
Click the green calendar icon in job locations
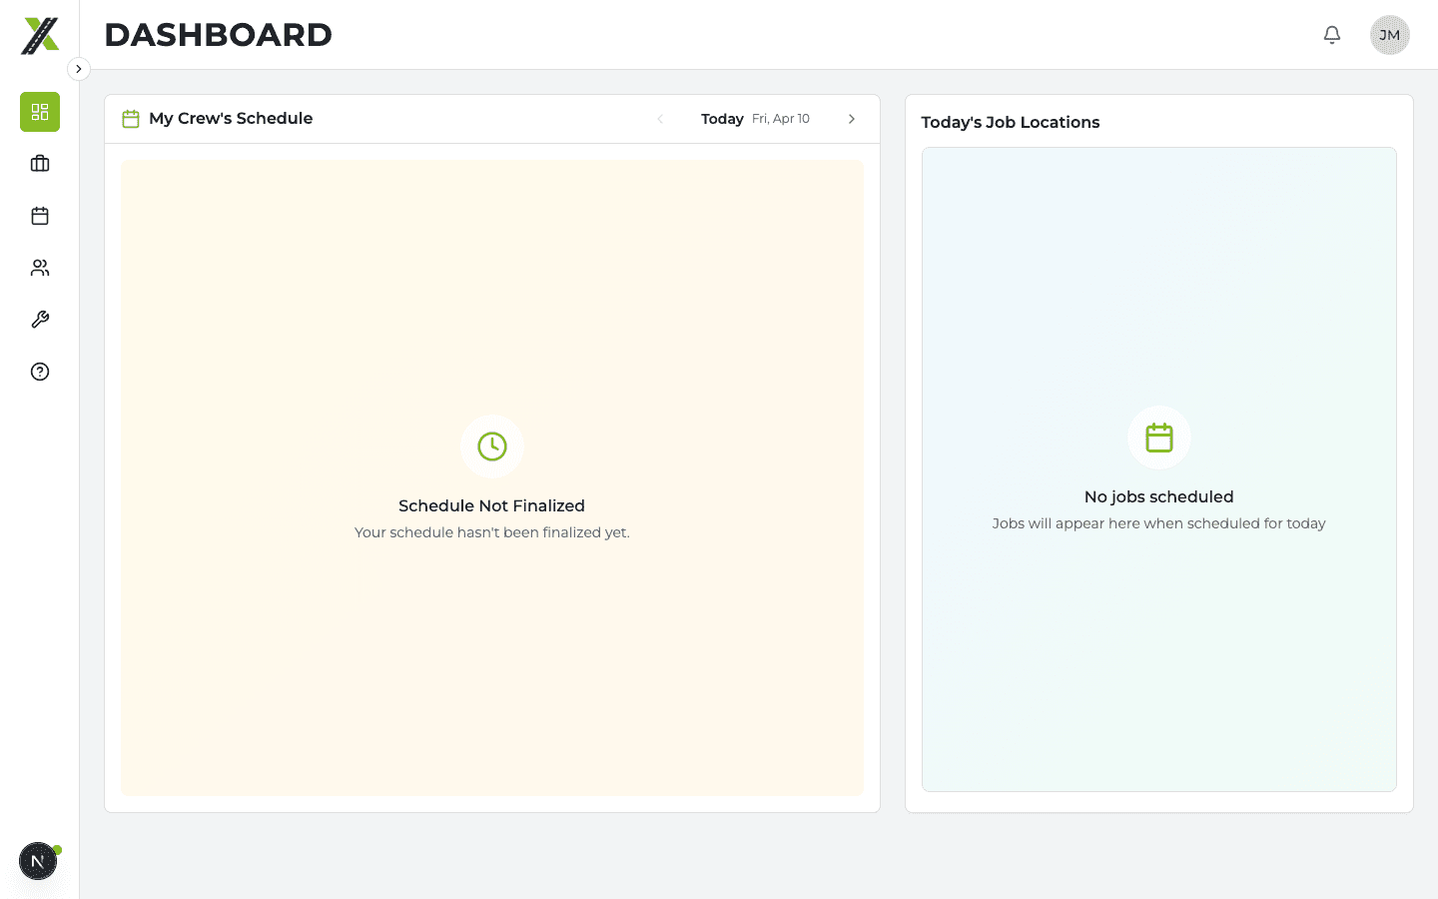tap(1159, 438)
